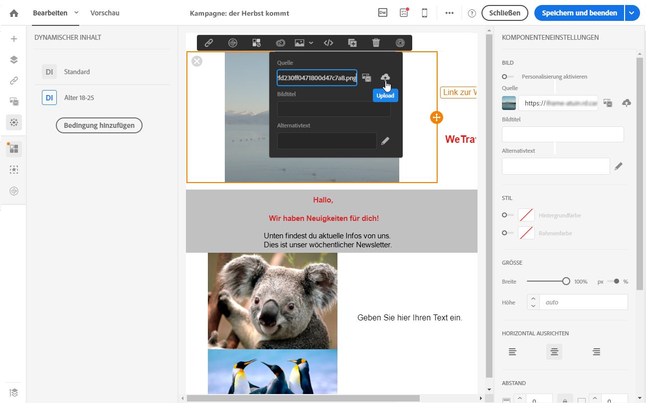The height and width of the screenshot is (403, 646).
Task: Expand the Bearbeiten mode dropdown arrow
Action: click(x=76, y=12)
